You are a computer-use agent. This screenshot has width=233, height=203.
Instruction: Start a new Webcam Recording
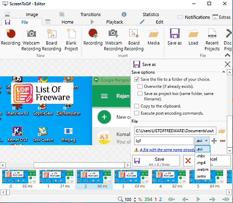(x=31, y=40)
